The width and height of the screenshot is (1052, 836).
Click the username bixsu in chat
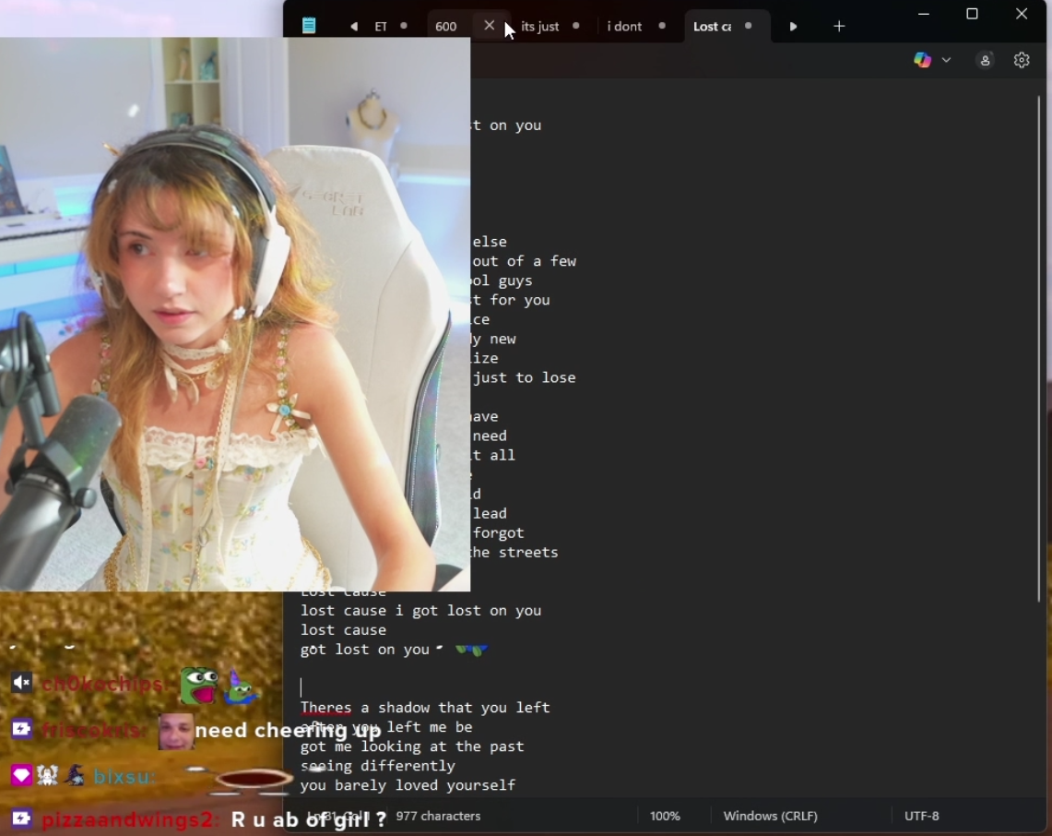[124, 776]
